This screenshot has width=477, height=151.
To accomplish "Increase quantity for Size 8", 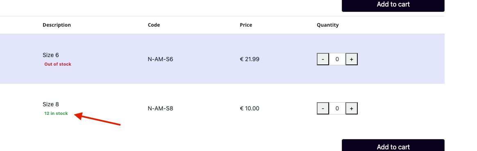I will click(x=351, y=108).
